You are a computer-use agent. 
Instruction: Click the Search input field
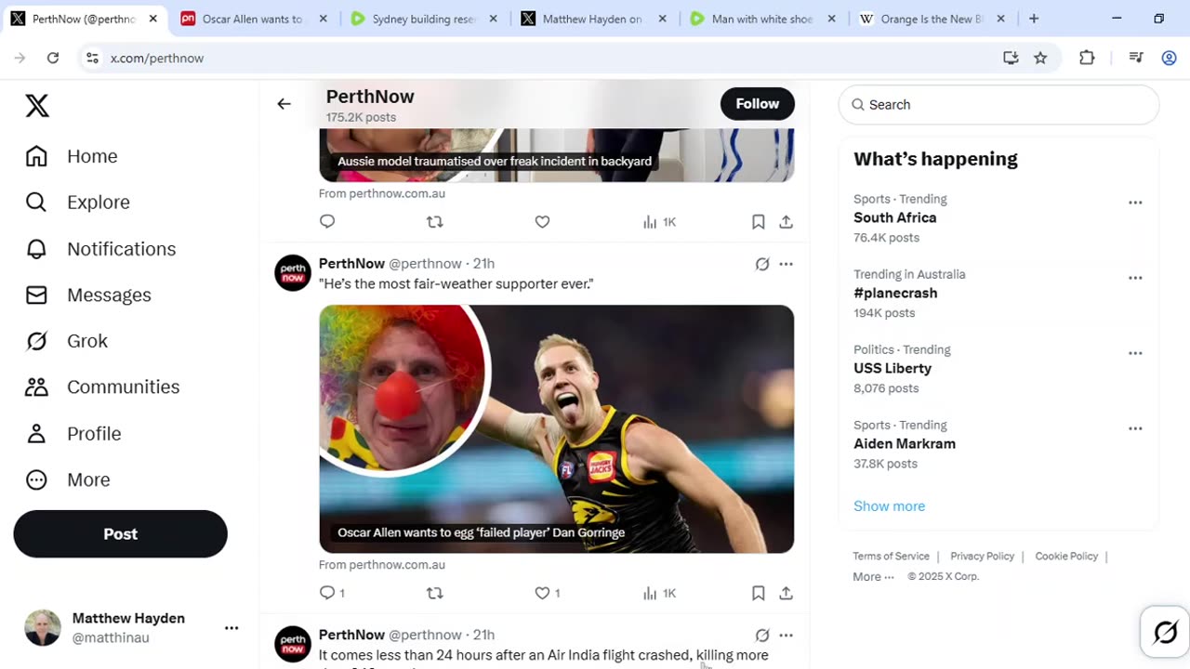tap(998, 105)
